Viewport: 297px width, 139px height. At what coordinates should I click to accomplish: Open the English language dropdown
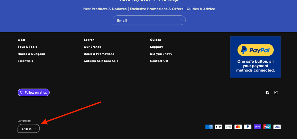coord(29,129)
